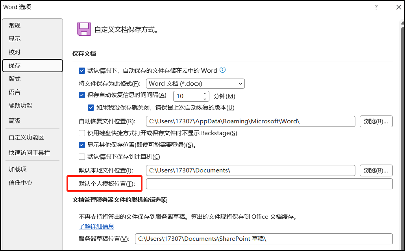This screenshot has width=405, height=251.
Task: Toggle 显示其他保存位置 checkbox
Action: click(82, 145)
